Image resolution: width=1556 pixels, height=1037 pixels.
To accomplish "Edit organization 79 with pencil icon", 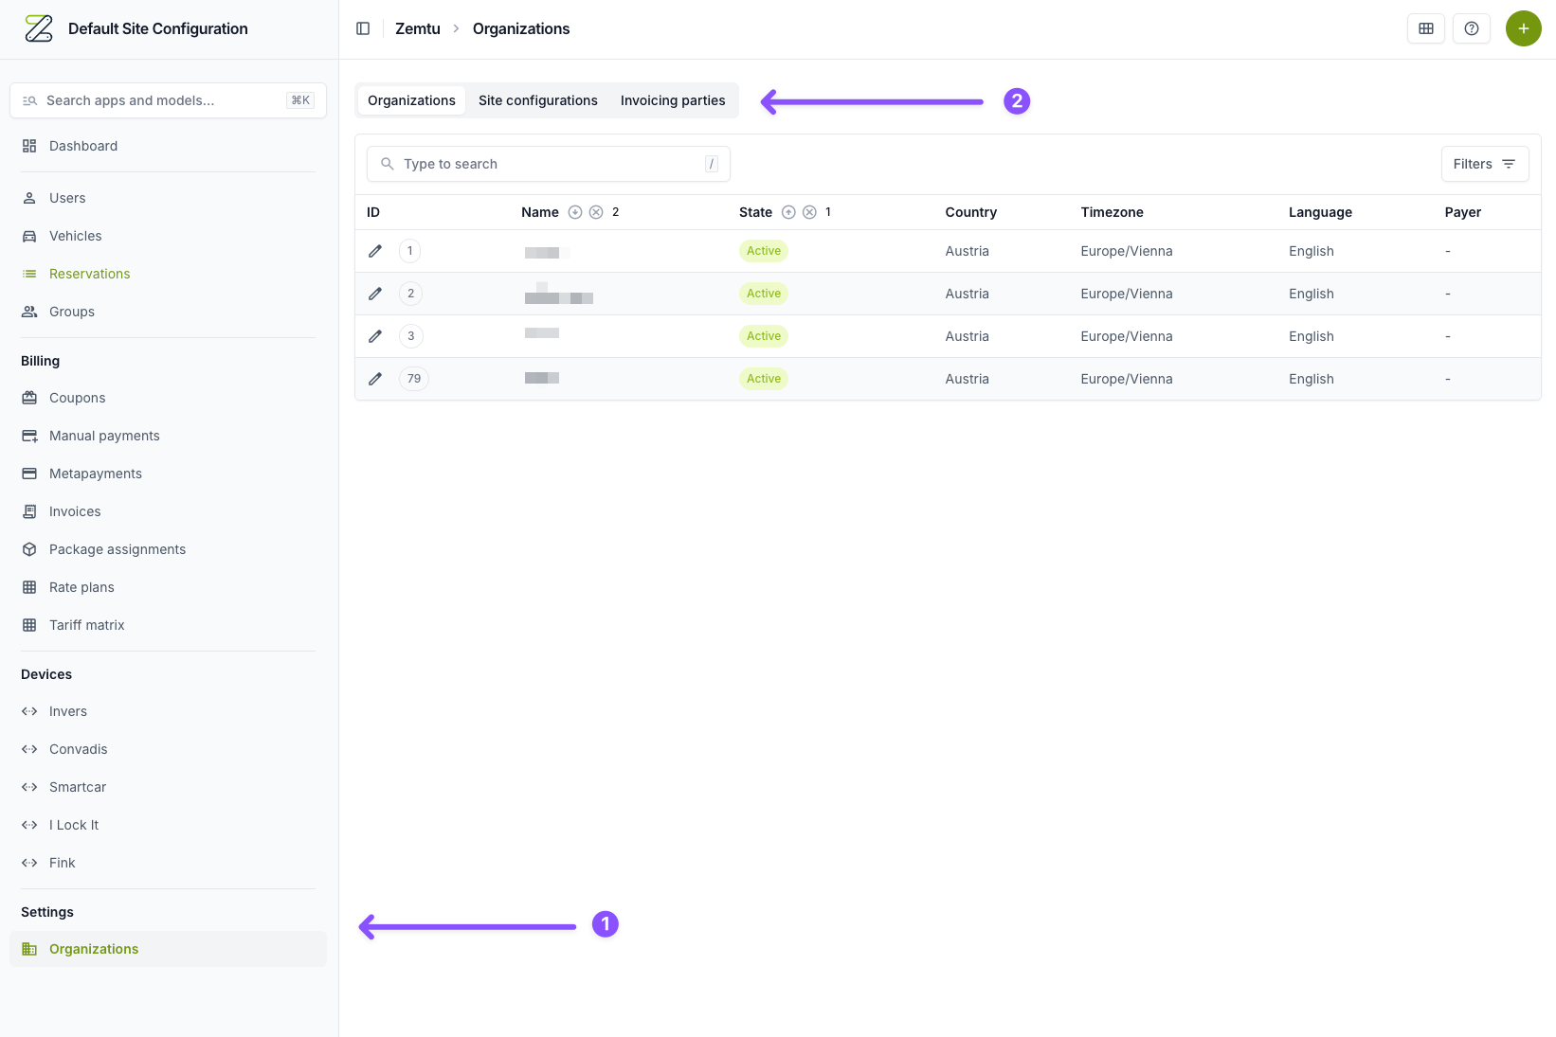I will pyautogui.click(x=375, y=379).
